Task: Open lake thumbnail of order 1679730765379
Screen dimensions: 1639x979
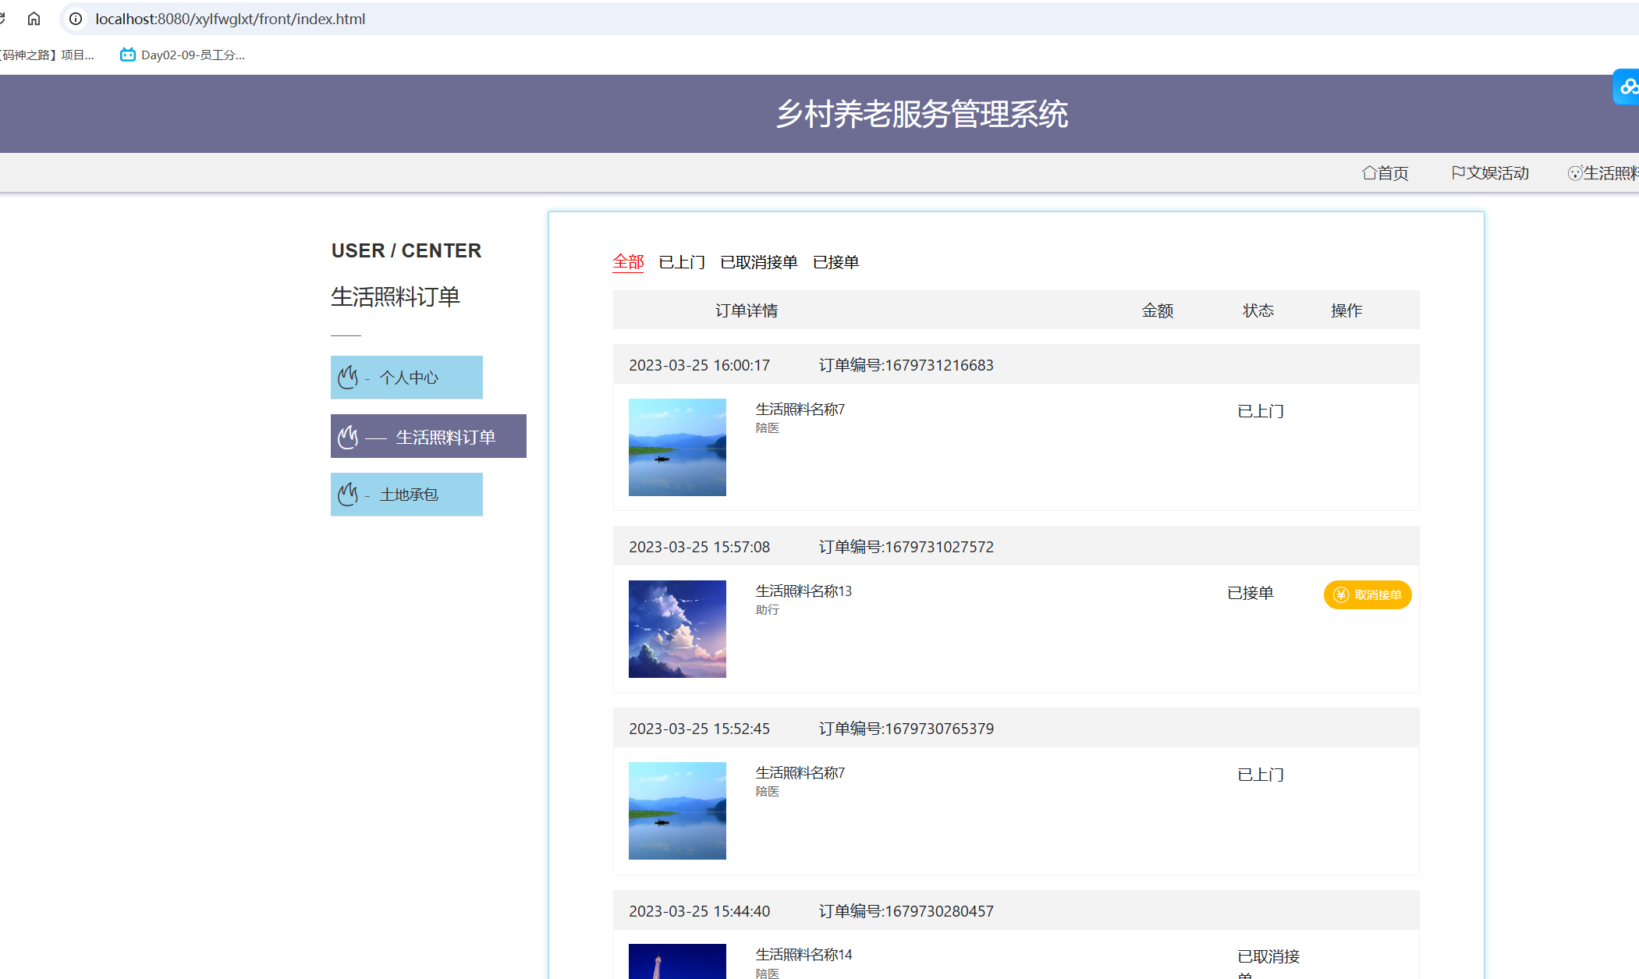Action: [x=677, y=811]
